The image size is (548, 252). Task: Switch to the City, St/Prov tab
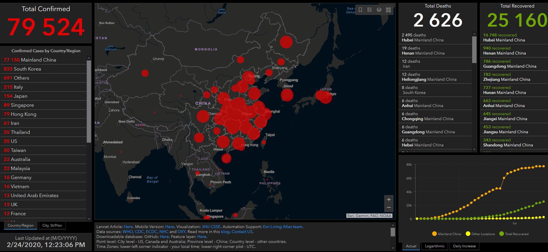tap(52, 225)
